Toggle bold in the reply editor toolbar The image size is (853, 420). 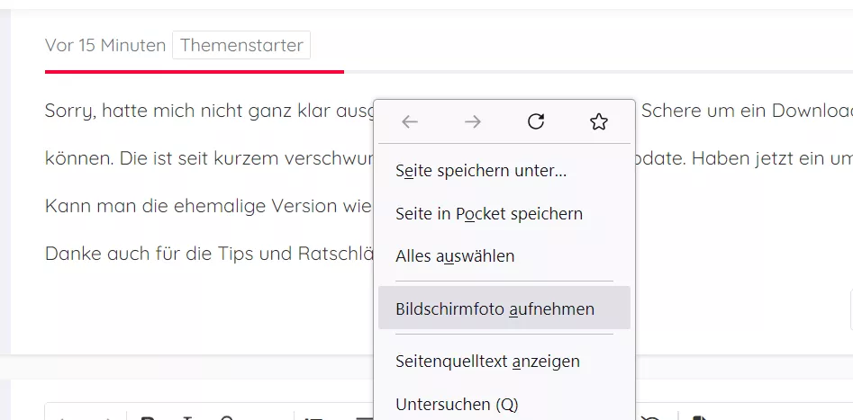147,417
